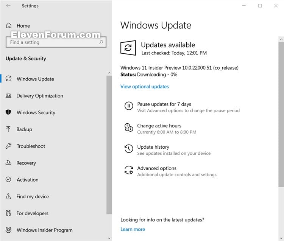This screenshot has height=241, width=284.
Task: Open Update history
Action: click(153, 147)
